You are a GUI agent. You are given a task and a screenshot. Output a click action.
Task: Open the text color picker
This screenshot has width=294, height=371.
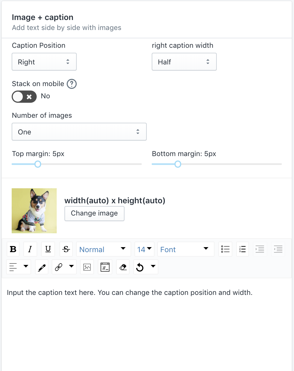(42, 267)
